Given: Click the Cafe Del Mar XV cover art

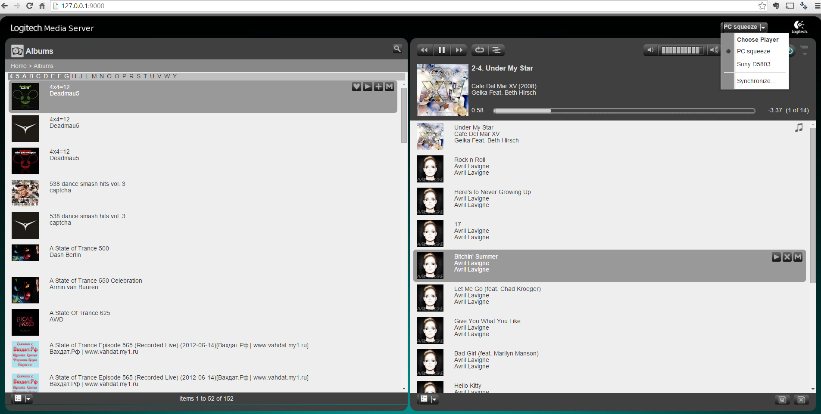Looking at the screenshot, I should [443, 90].
